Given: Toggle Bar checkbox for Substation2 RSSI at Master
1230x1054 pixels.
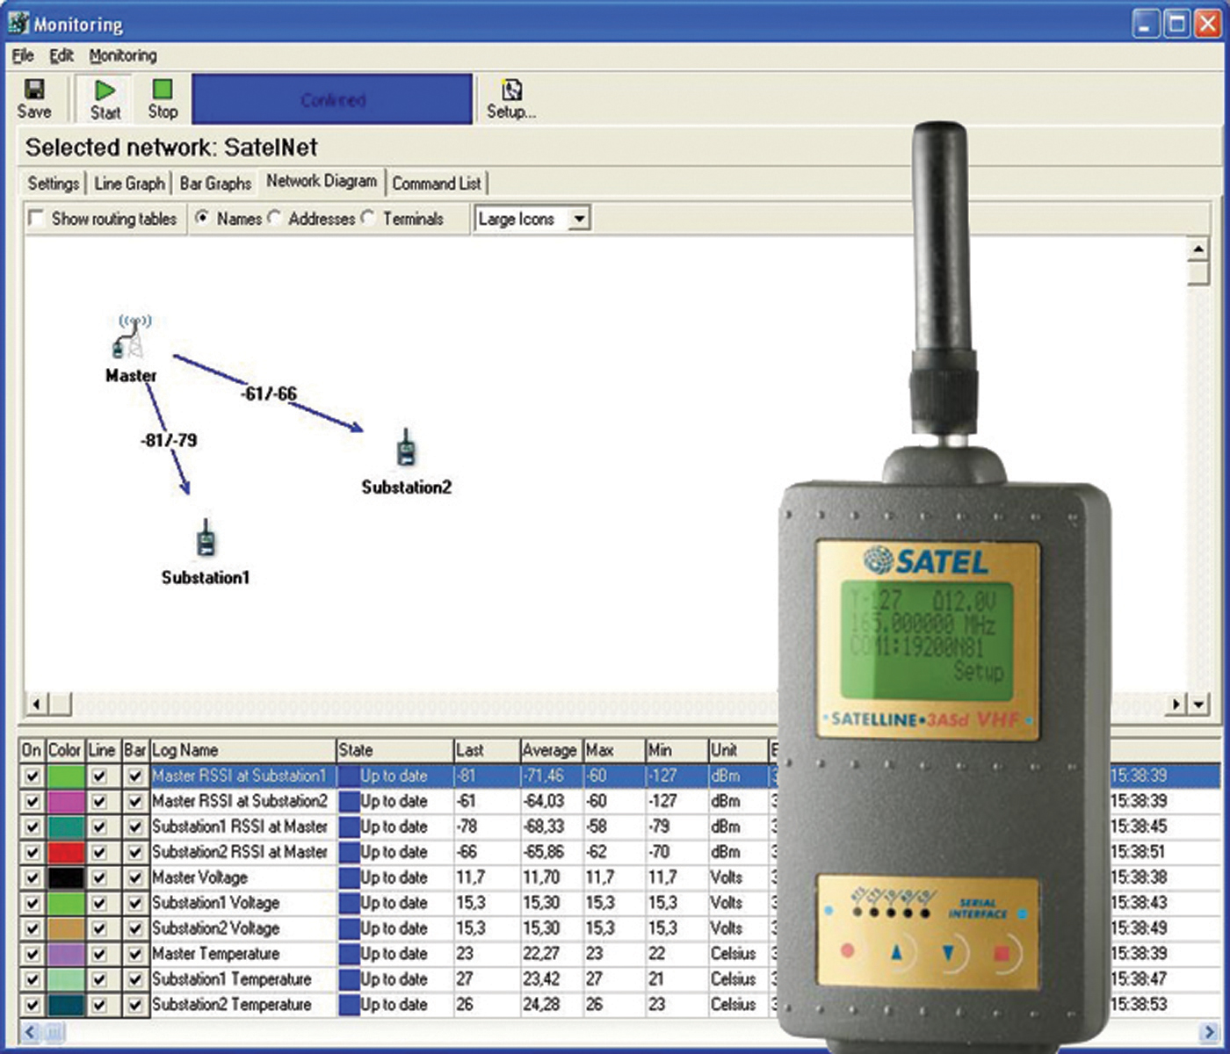Looking at the screenshot, I should [134, 852].
